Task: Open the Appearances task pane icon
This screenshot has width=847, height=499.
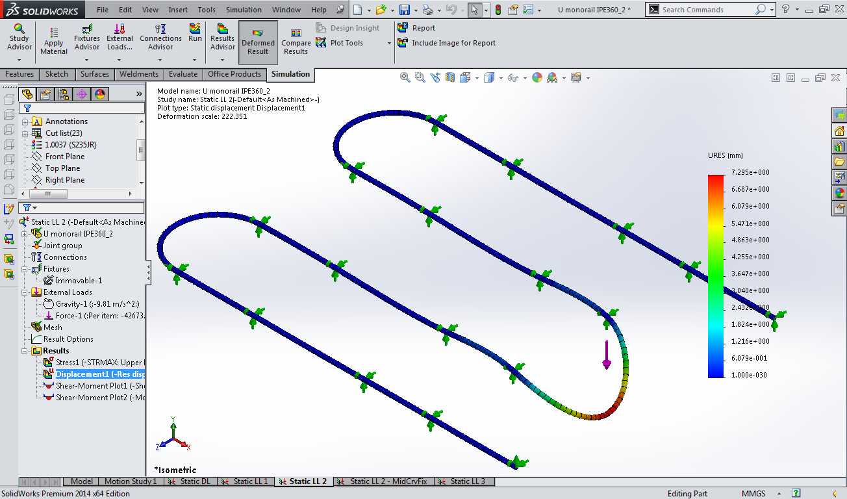Action: point(840,192)
